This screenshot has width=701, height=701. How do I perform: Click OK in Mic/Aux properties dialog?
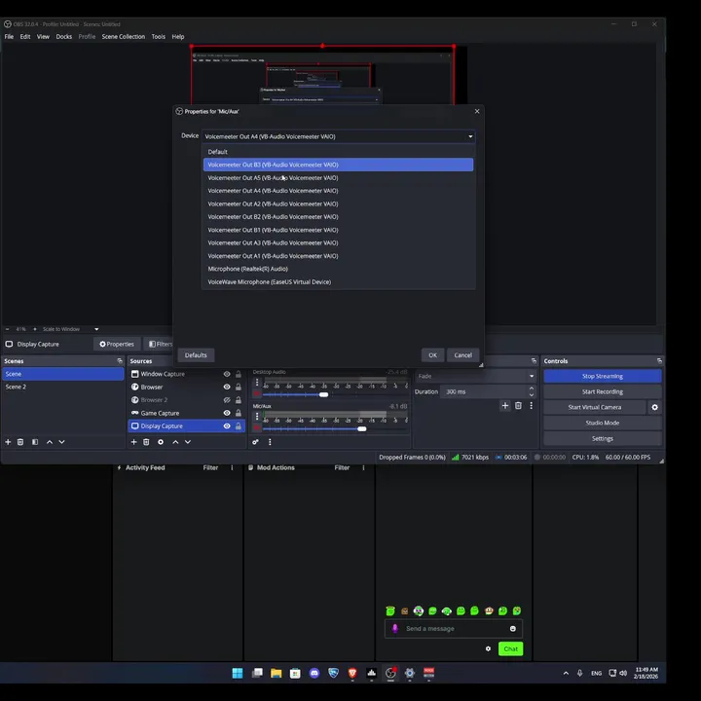pyautogui.click(x=432, y=355)
